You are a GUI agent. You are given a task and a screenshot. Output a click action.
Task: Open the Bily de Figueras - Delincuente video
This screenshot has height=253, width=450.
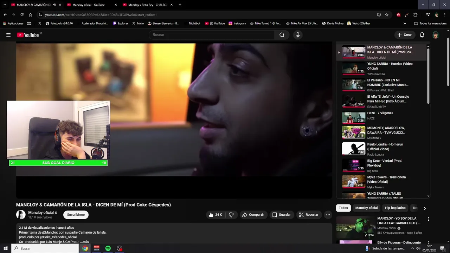pyautogui.click(x=399, y=242)
